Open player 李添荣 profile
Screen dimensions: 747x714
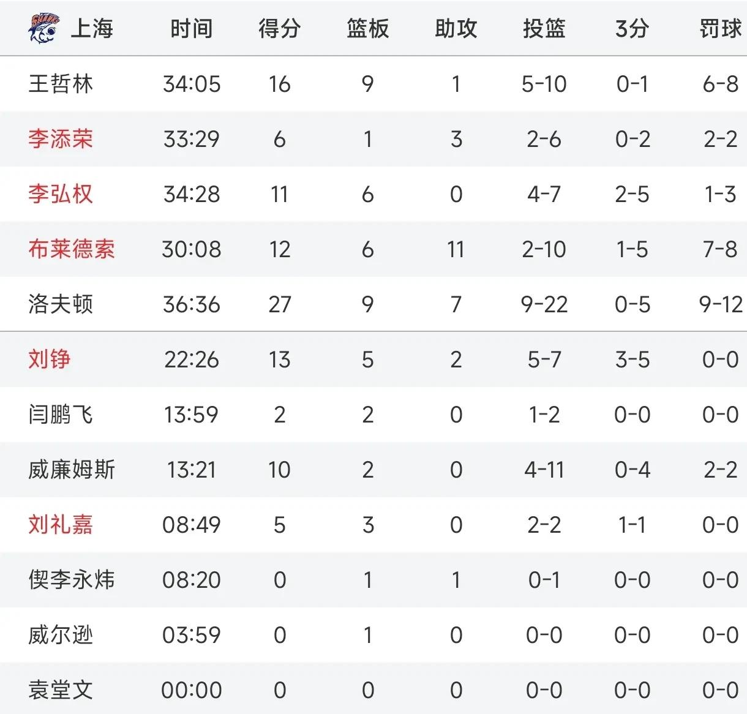(61, 139)
